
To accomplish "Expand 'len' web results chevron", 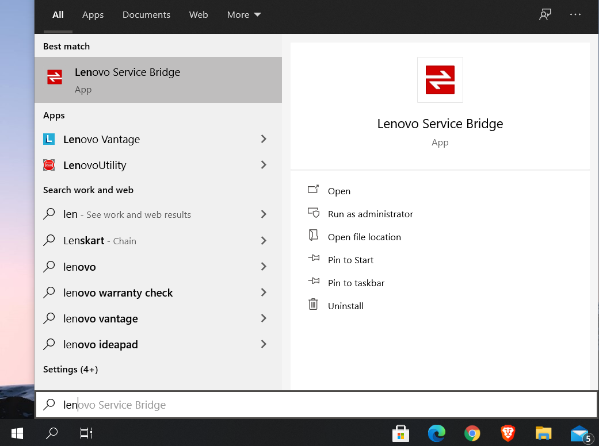I will pyautogui.click(x=264, y=214).
